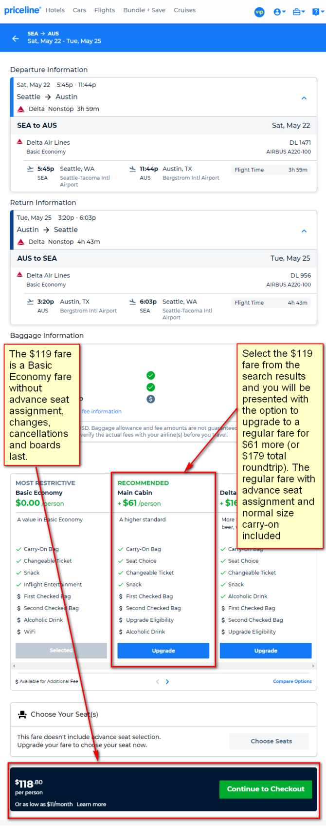Collapse the Seattle to Austin departure details
326x826 pixels.
pyautogui.click(x=304, y=98)
